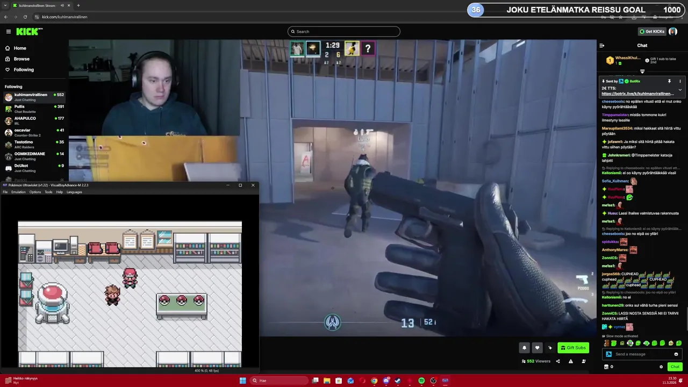Open Tools menu in VisualBoyAdvance
This screenshot has height=387, width=688.
48,192
